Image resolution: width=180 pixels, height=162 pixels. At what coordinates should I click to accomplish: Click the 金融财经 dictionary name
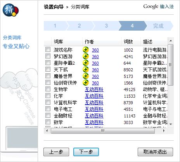pyautogui.click(x=63, y=116)
